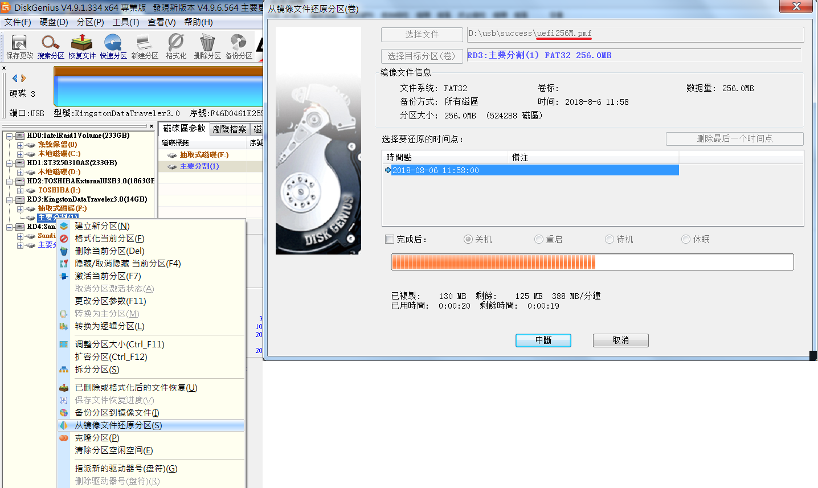Select the 新建分区 new partition icon
Image resolution: width=818 pixels, height=488 pixels.
pos(145,46)
